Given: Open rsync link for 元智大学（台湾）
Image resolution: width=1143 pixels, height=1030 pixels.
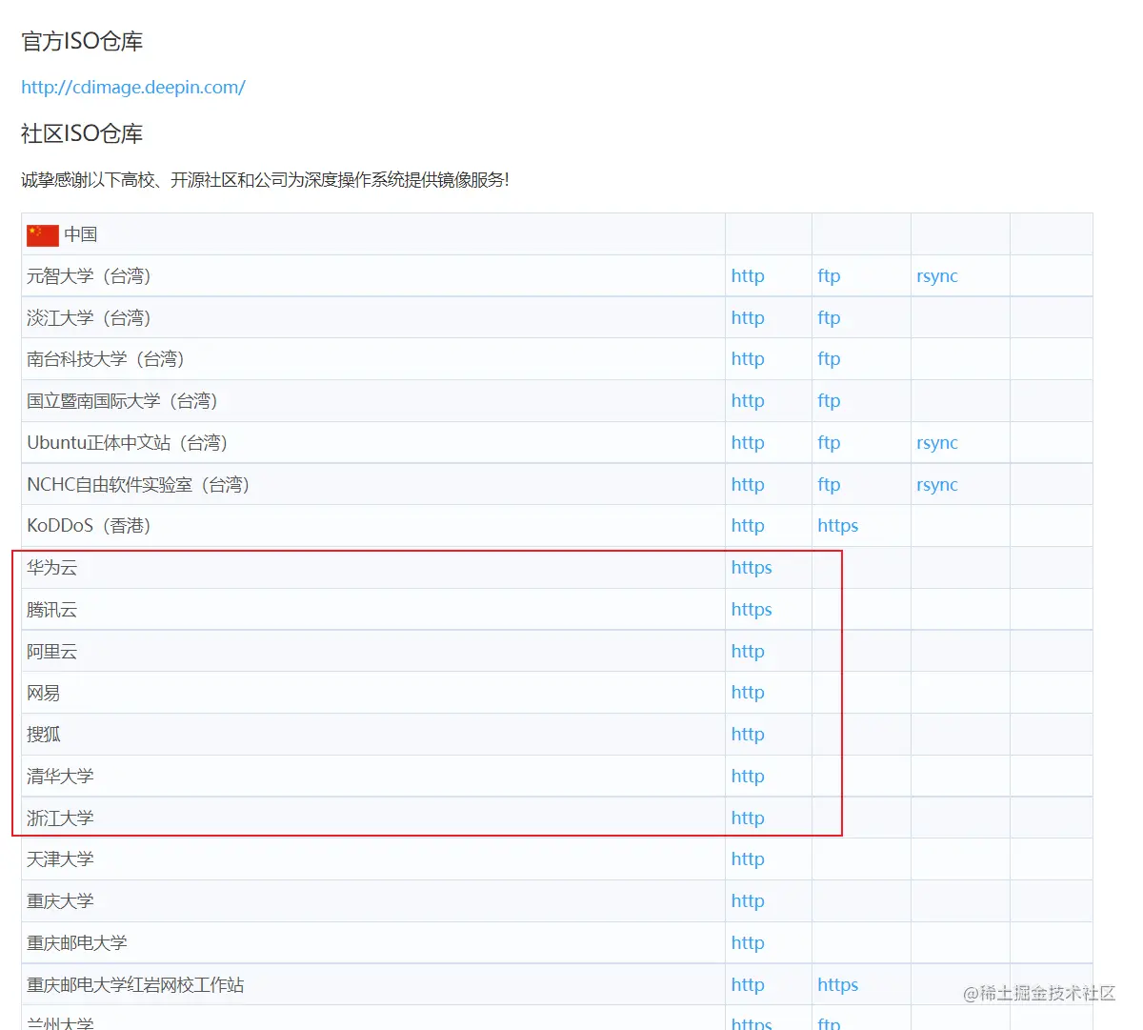Looking at the screenshot, I should [x=937, y=276].
